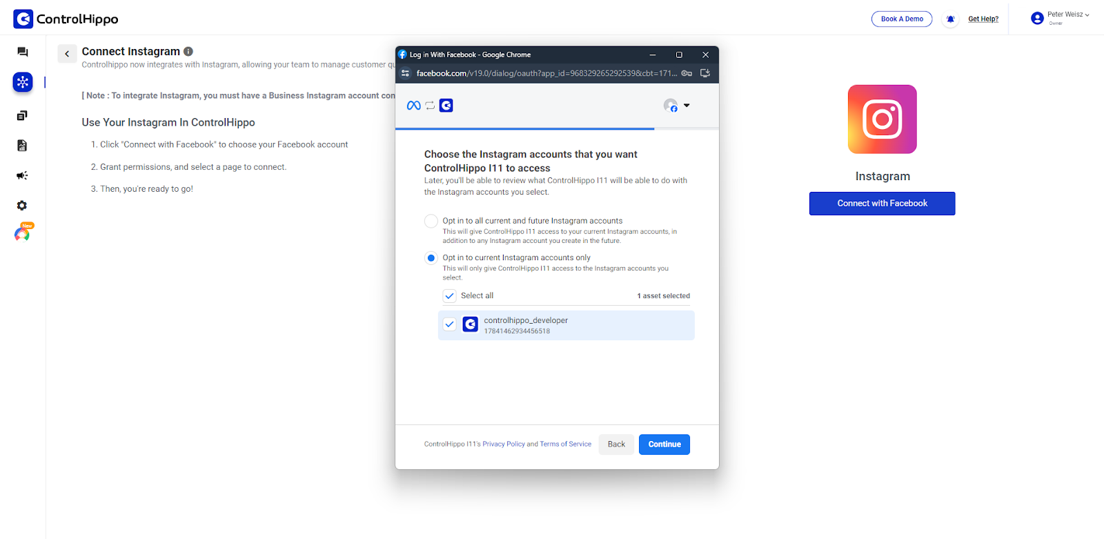Image resolution: width=1104 pixels, height=539 pixels.
Task: Uncheck the controlhippo_developer account checkbox
Action: (x=450, y=324)
